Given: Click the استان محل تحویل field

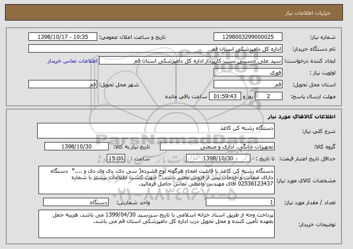Looking at the screenshot, I should tap(248, 85).
